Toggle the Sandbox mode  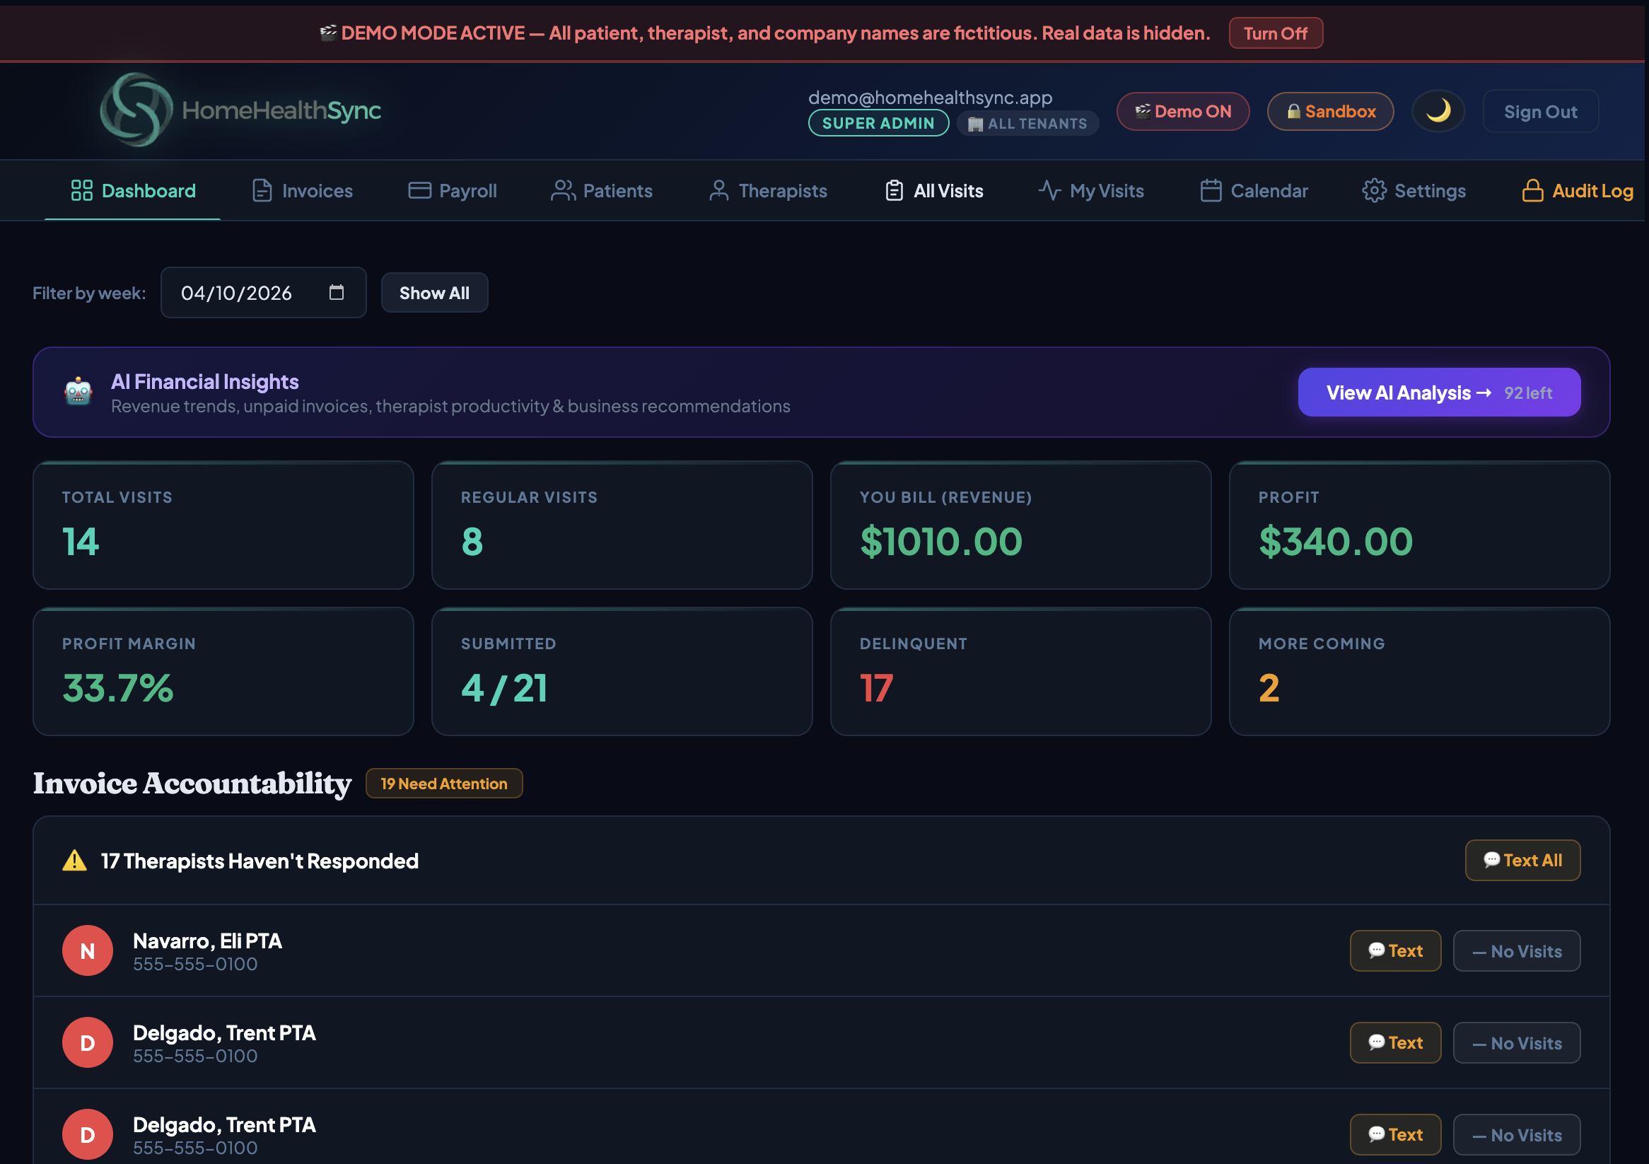tap(1330, 111)
